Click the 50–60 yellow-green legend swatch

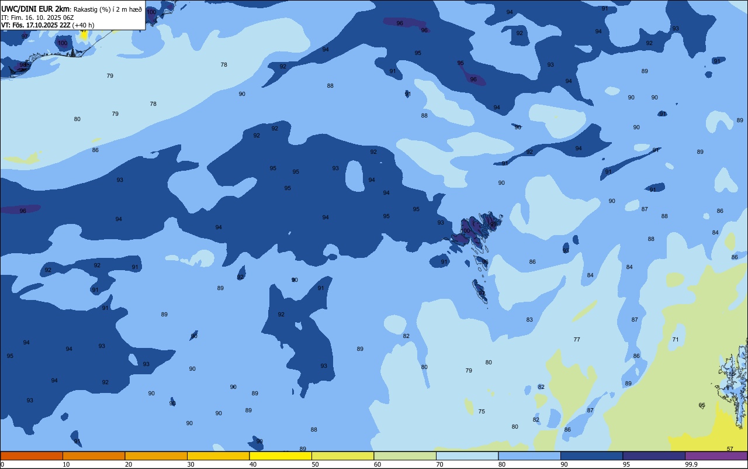342,456
